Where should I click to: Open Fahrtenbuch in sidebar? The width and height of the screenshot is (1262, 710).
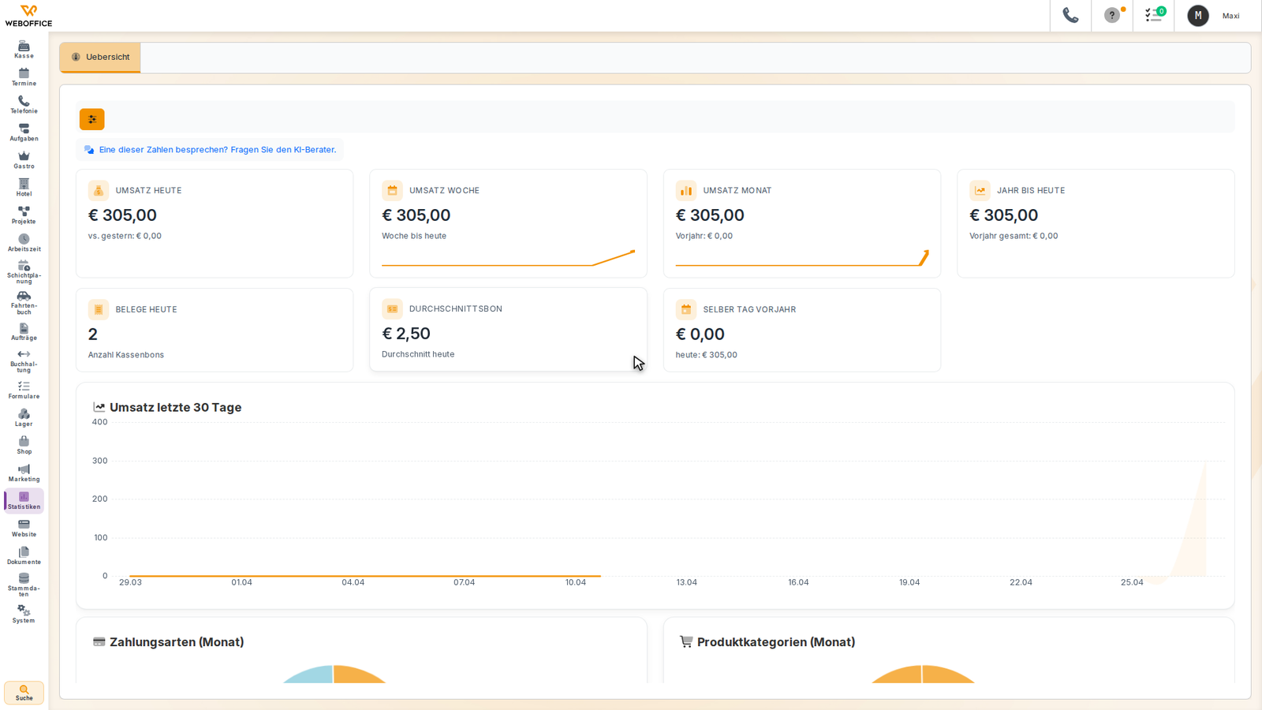pyautogui.click(x=24, y=303)
